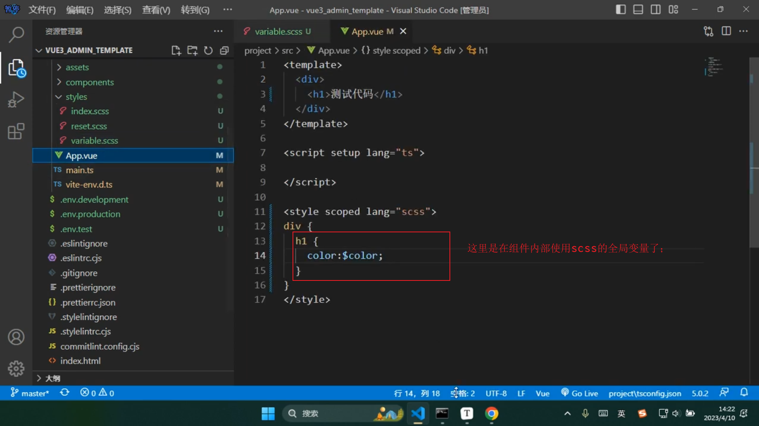
Task: Open the 编辑(E) menu
Action: pos(80,10)
